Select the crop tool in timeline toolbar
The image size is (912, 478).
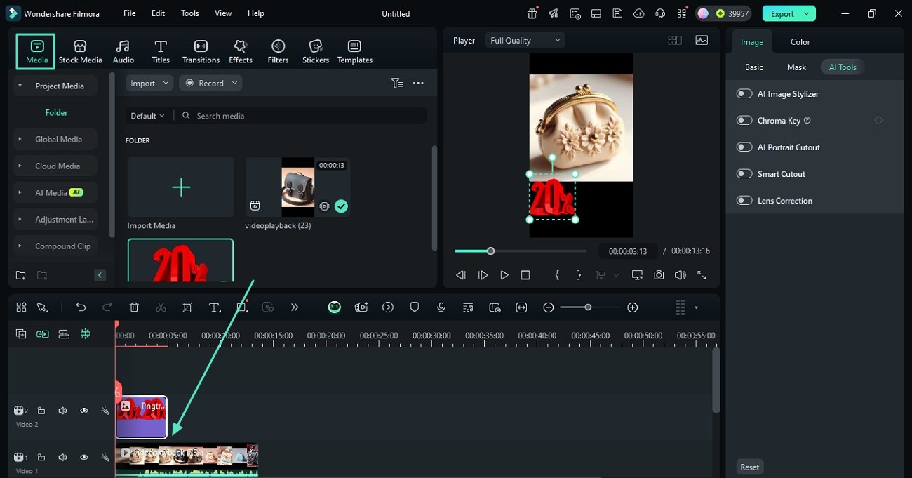[187, 307]
